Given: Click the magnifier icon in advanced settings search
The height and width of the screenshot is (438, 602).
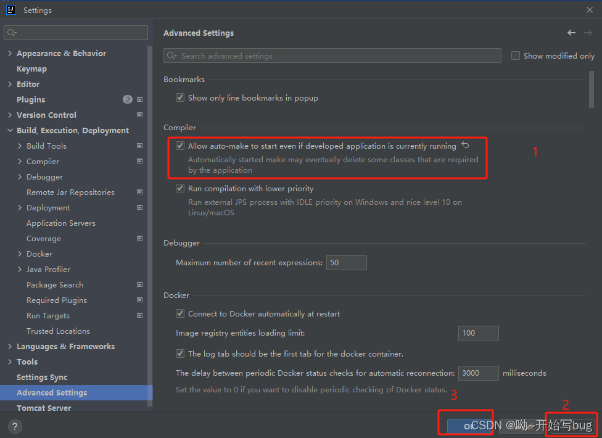Looking at the screenshot, I should coord(171,56).
